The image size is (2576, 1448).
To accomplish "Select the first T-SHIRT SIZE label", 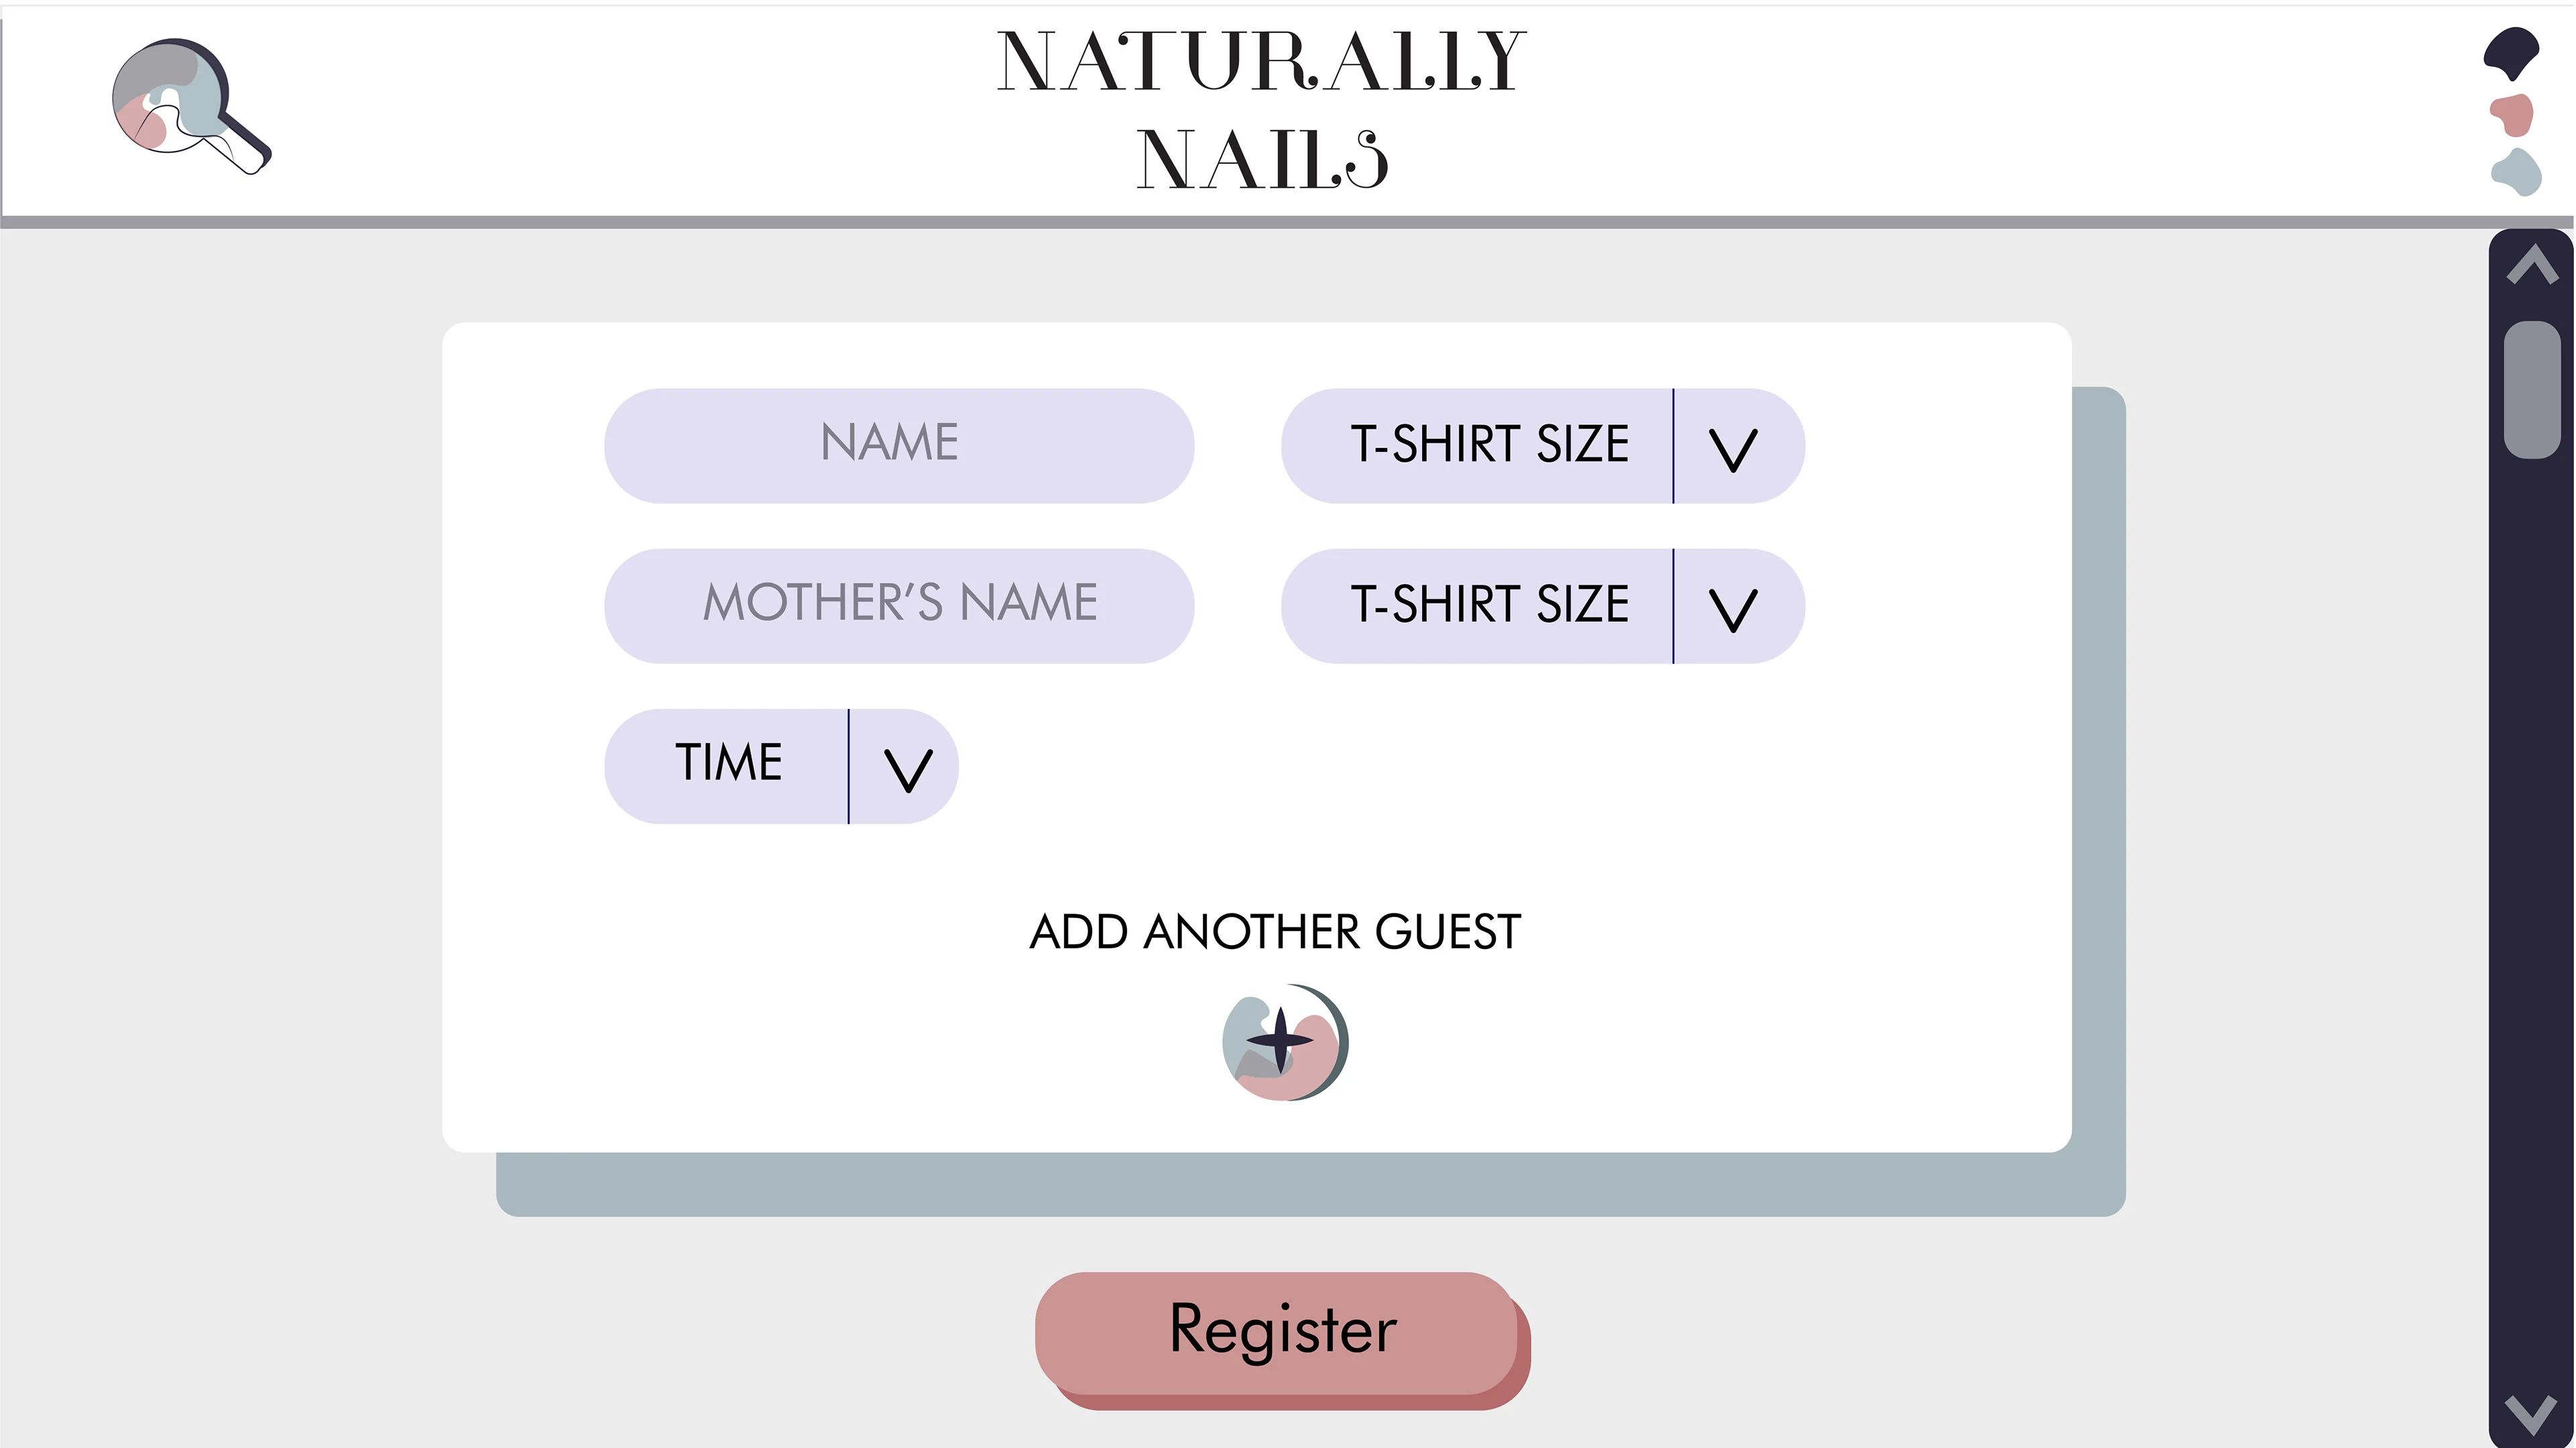I will click(x=1488, y=445).
